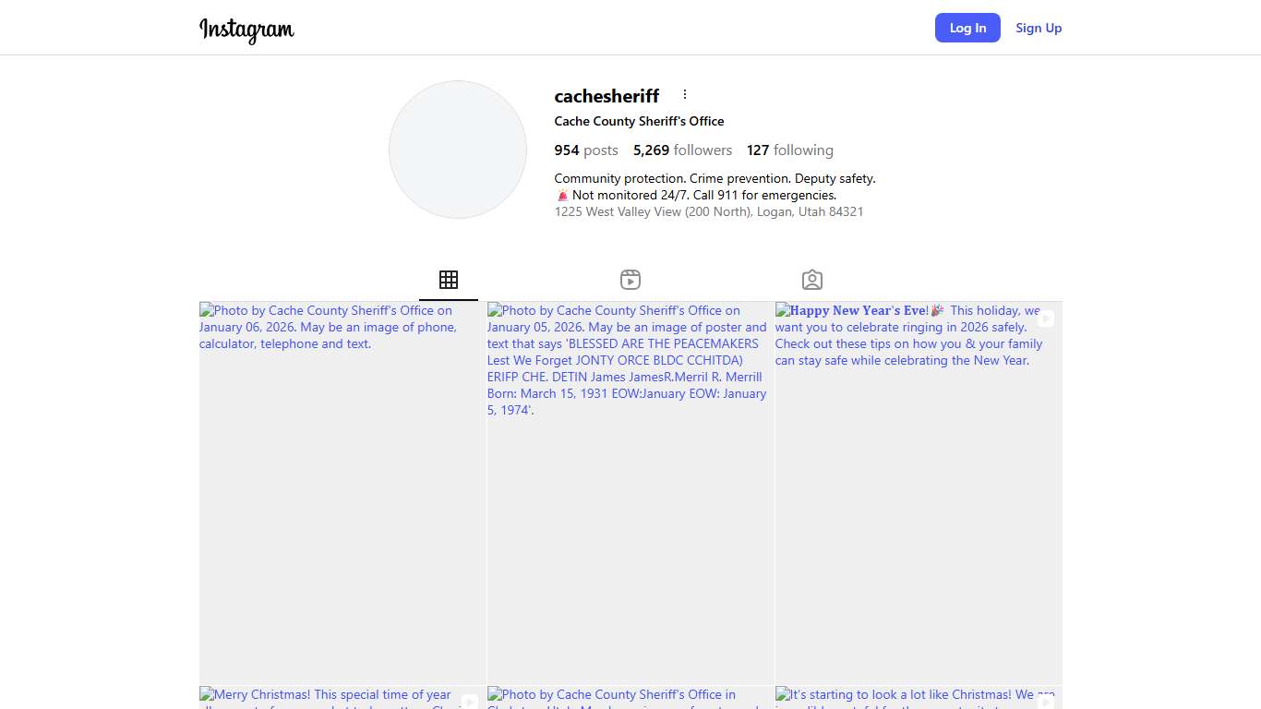Click the cachesheriff username heading
The height and width of the screenshot is (709, 1261).
tap(606, 96)
